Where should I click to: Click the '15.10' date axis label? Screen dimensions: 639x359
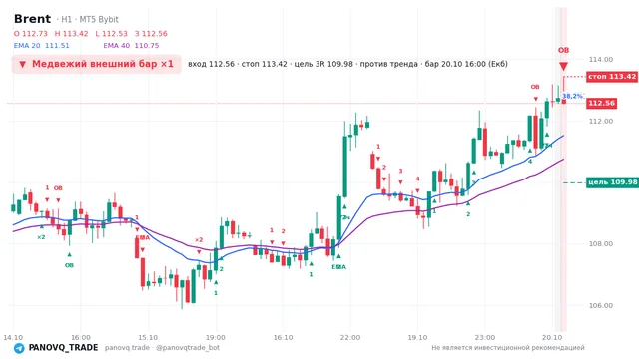(x=148, y=337)
